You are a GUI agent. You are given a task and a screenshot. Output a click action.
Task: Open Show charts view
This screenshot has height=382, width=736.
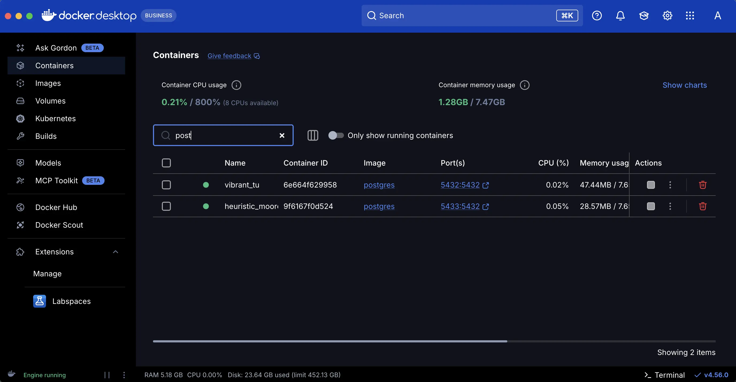[685, 85]
